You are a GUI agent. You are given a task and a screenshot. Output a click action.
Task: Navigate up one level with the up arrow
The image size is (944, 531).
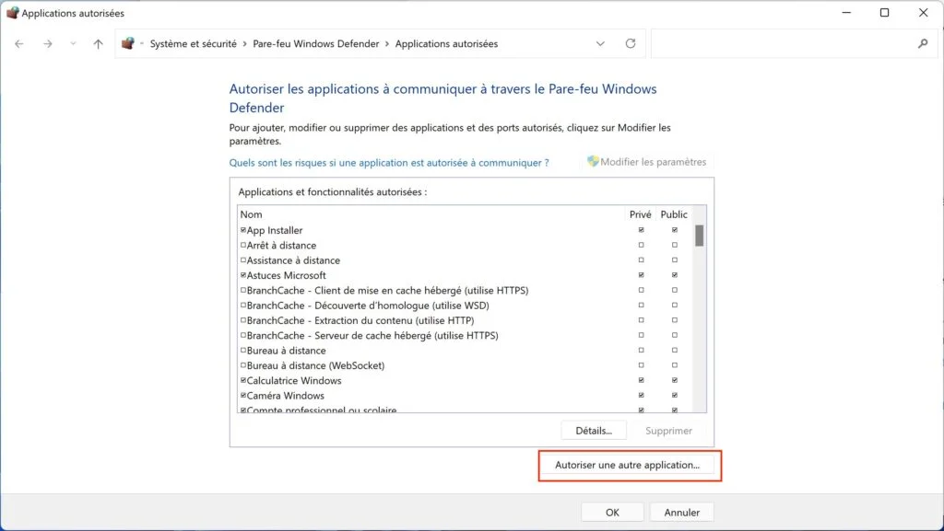pyautogui.click(x=97, y=43)
